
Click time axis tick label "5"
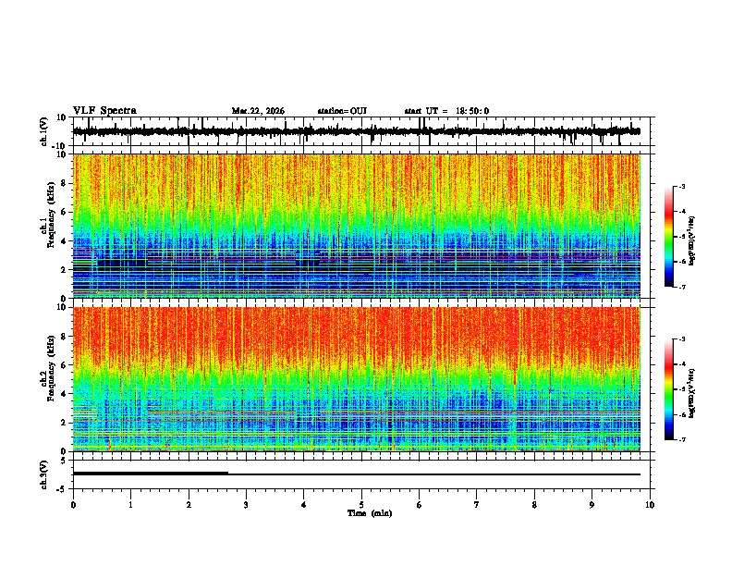[x=361, y=505]
